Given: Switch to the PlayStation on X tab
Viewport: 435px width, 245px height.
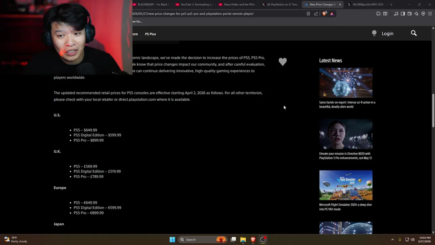Looking at the screenshot, I should pos(280,4).
